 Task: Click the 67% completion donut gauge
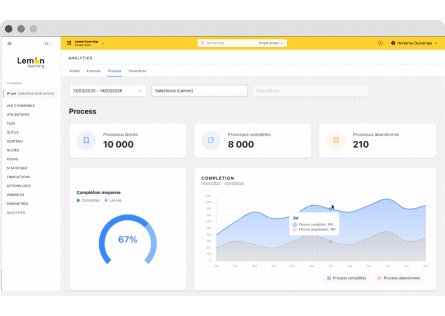coord(127,239)
